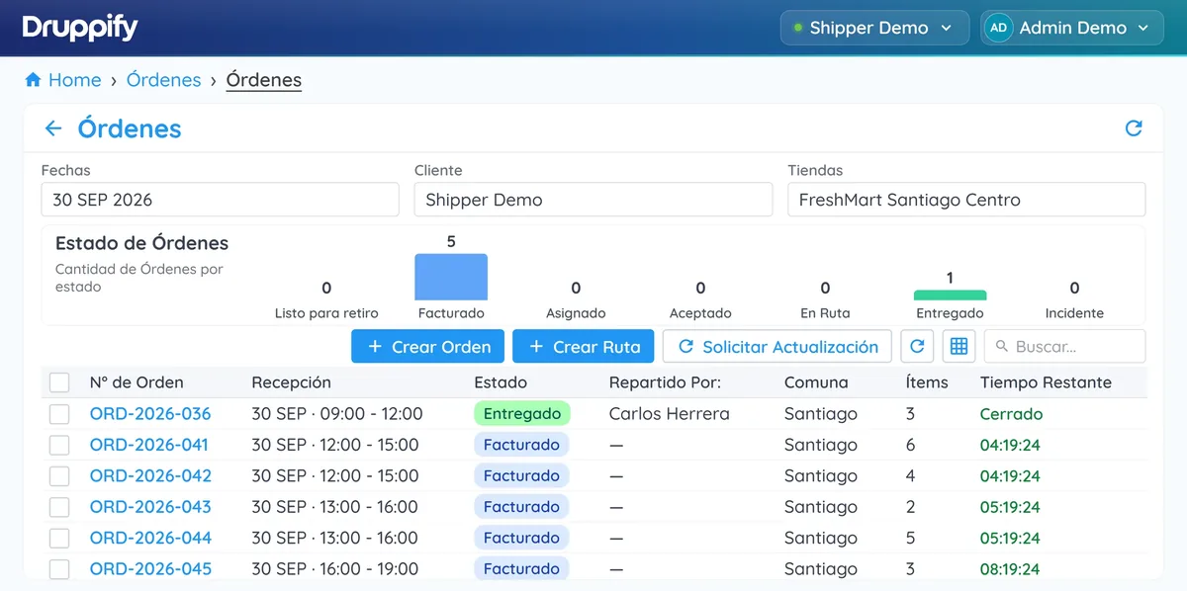Screen dimensions: 1187x591
Task: Check the box for order ORD-2026-041
Action: 59,445
